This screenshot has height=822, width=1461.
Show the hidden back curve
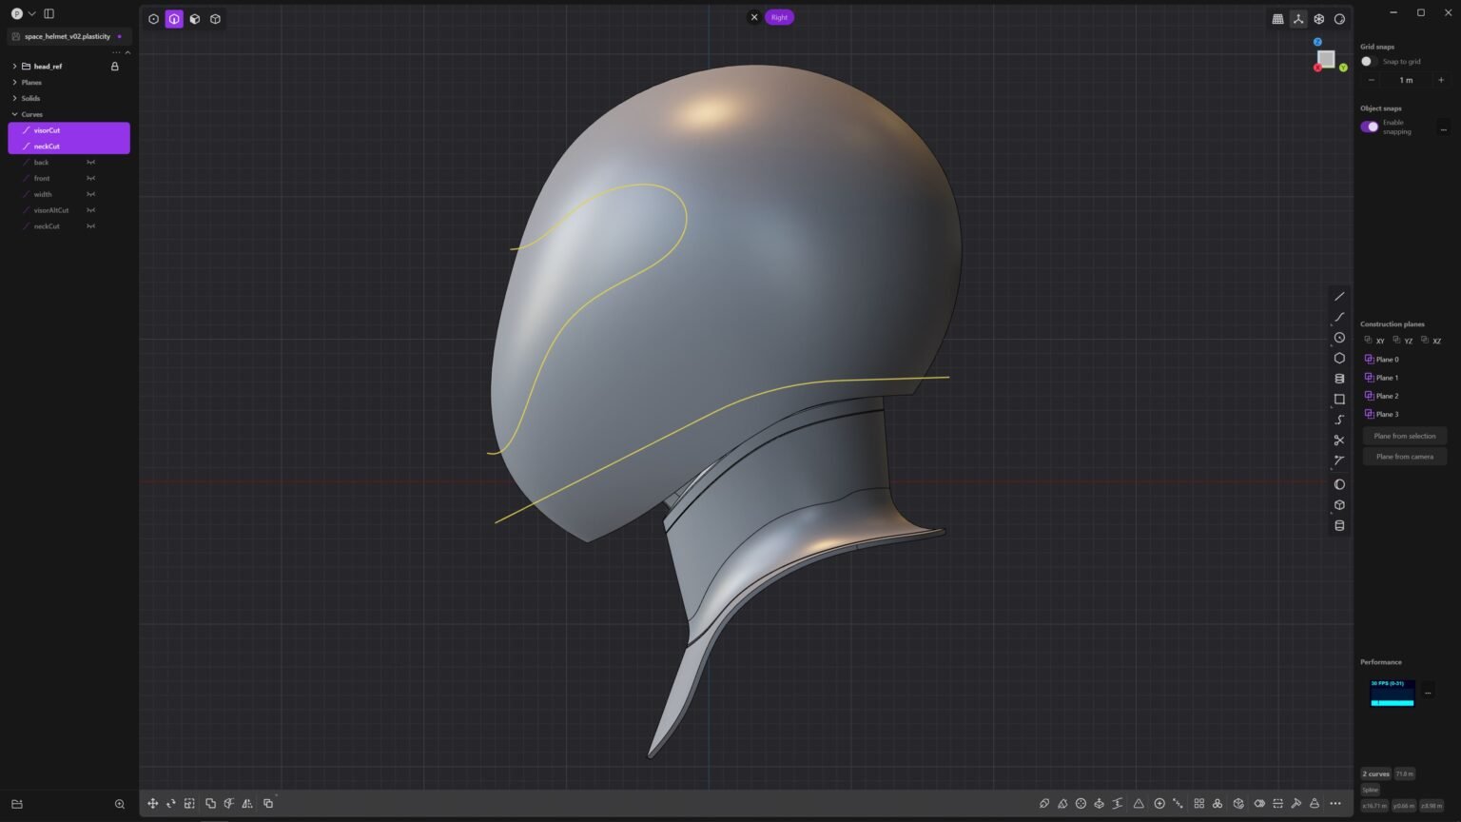coord(91,163)
